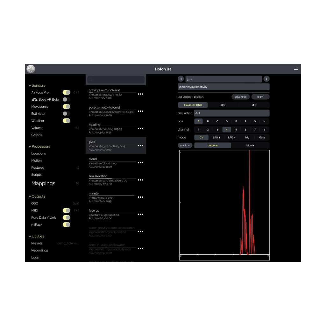Viewport: 326px width, 326px height.
Task: Go to the previous mapping with the left arrow
Action: [x=181, y=79]
